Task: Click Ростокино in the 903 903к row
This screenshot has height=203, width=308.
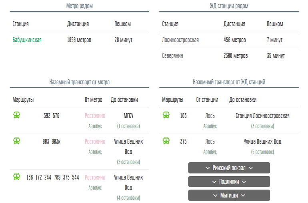Action: (95, 142)
